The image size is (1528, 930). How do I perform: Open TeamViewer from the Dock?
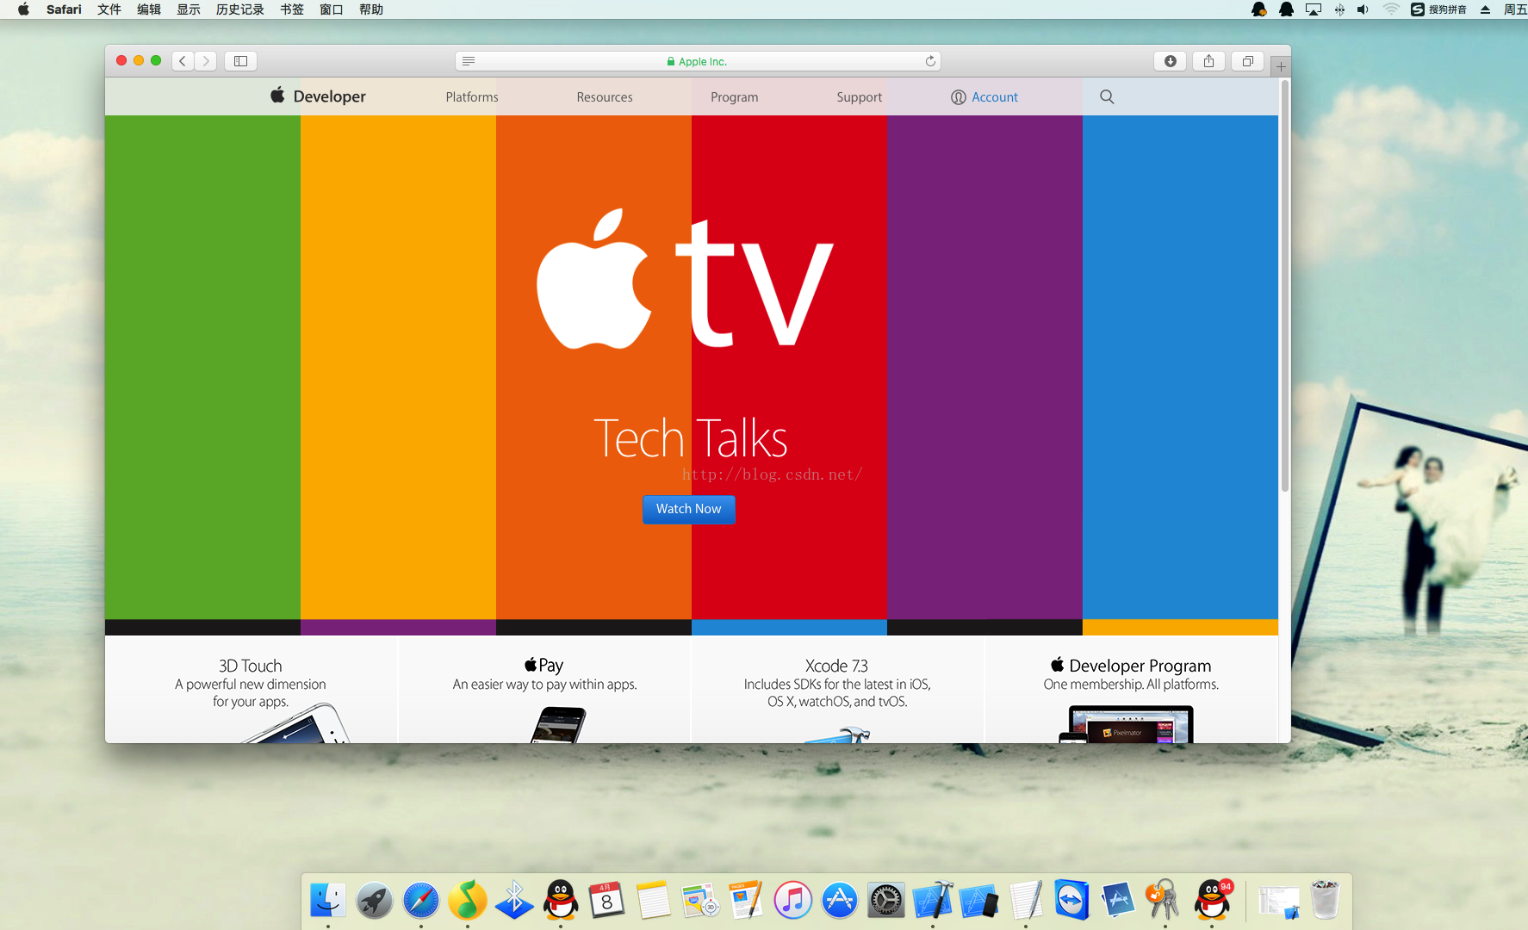1072,901
